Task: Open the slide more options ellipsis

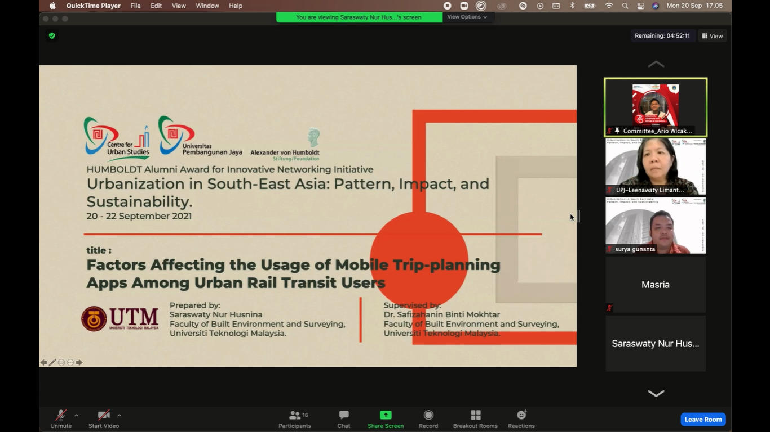Action: 70,363
